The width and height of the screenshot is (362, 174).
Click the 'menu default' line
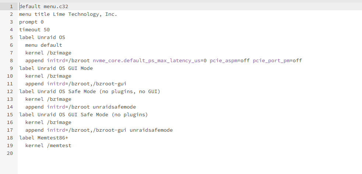[43, 45]
